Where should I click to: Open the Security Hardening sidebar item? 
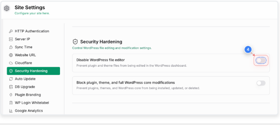33,71
